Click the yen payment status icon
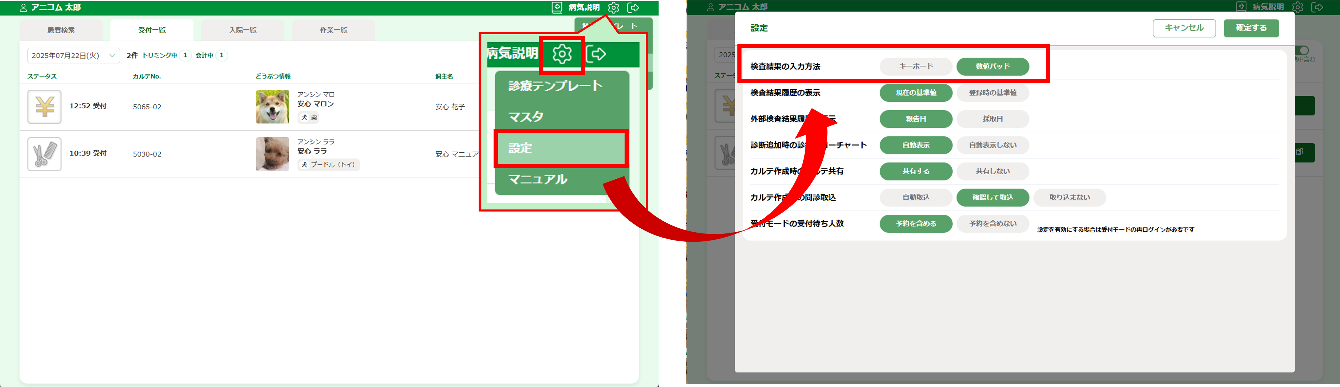 pyautogui.click(x=44, y=107)
